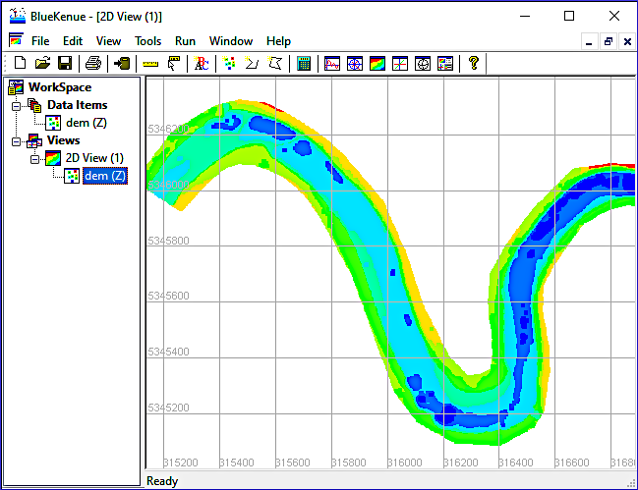
Task: Select the yellow ruler measure tool
Action: [150, 64]
